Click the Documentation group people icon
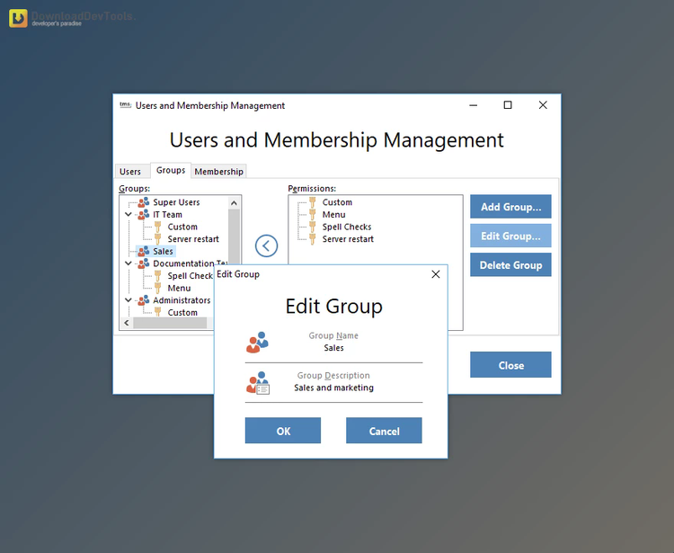The height and width of the screenshot is (553, 674). (x=144, y=263)
